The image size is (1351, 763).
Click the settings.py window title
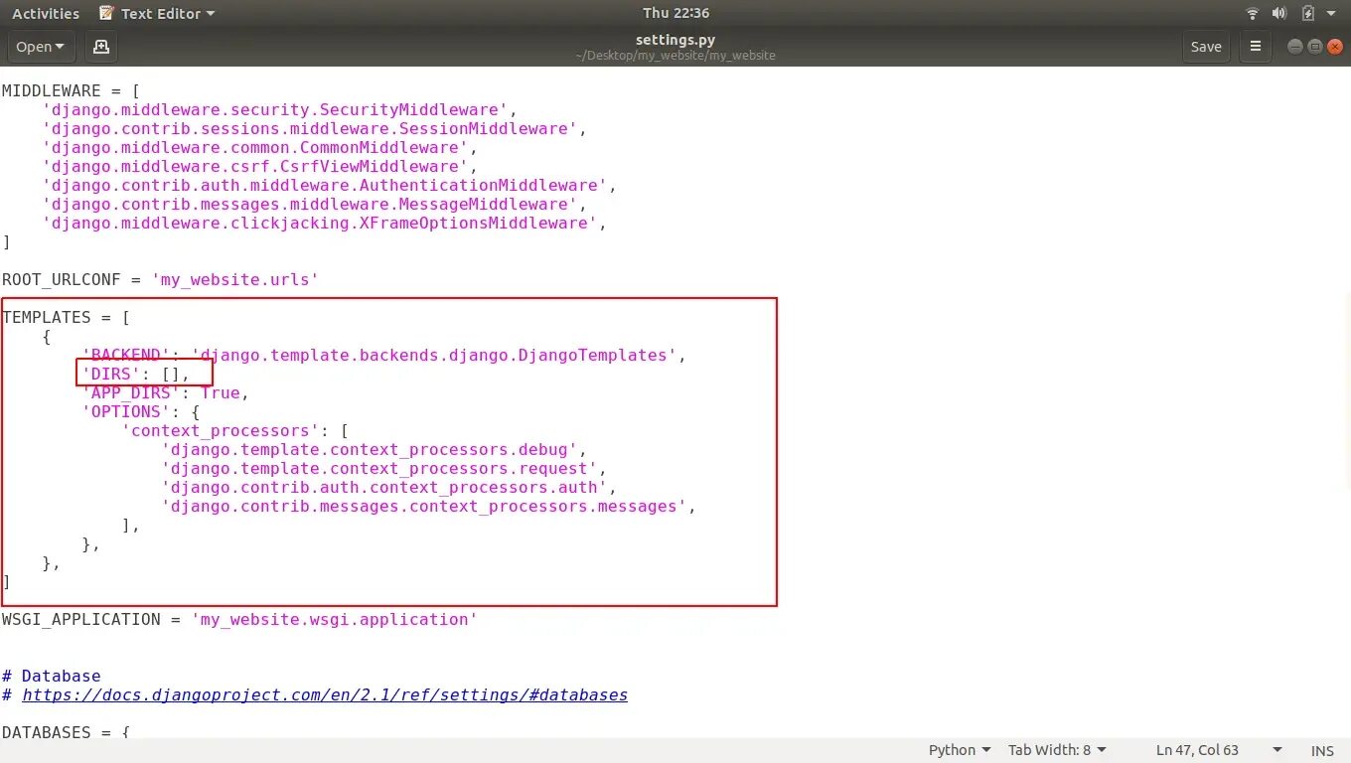click(x=675, y=40)
